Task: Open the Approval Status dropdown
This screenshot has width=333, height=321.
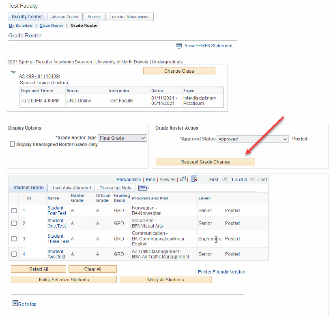Action: [252, 139]
